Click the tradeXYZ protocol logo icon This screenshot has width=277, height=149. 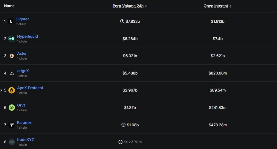(x=12, y=142)
